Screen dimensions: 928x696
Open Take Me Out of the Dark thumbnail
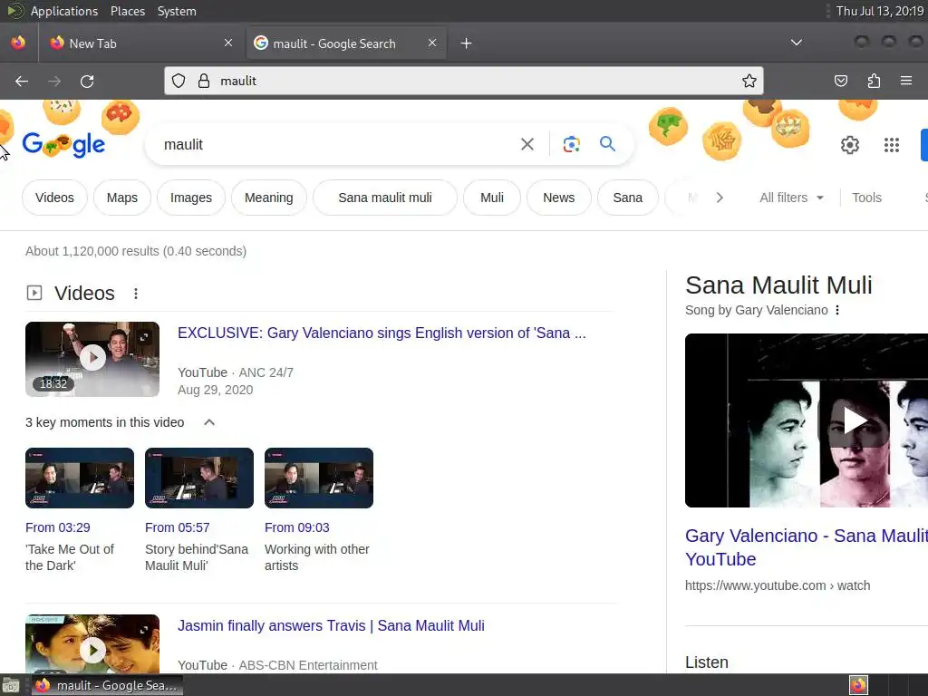pyautogui.click(x=80, y=478)
